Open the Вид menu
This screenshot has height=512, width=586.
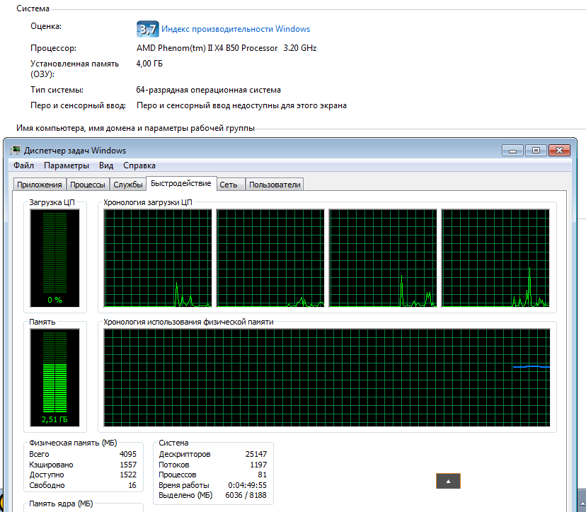click(106, 165)
